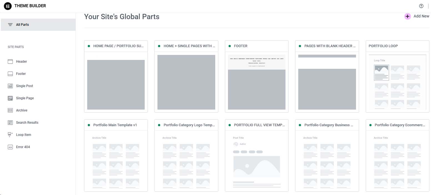Click Portfolio Main Template v1 preview
431x195 pixels.
tap(116, 161)
